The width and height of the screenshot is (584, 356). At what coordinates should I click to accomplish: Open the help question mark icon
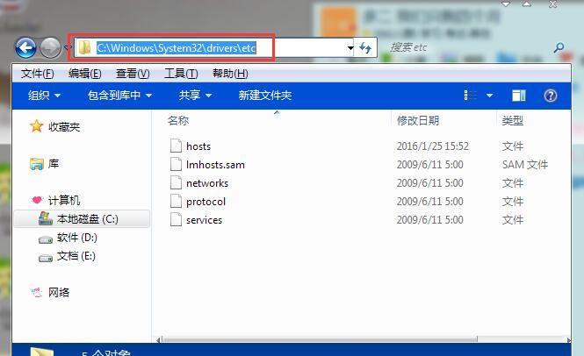point(550,96)
